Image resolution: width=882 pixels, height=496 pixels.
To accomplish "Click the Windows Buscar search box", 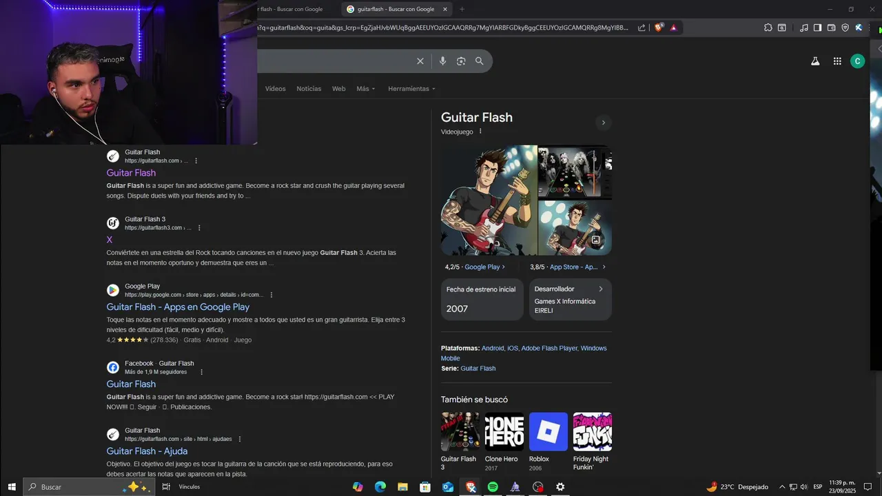I will pyautogui.click(x=90, y=487).
